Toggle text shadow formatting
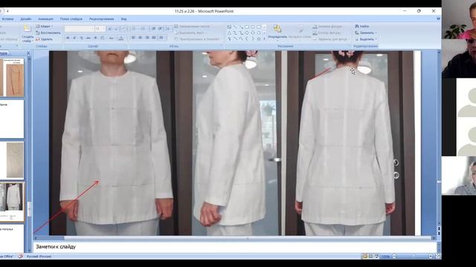 click(95, 38)
